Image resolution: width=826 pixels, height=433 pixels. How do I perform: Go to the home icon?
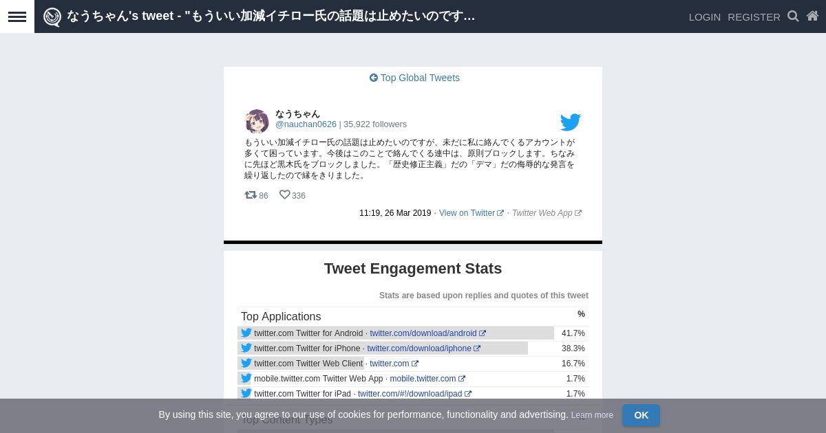[812, 16]
